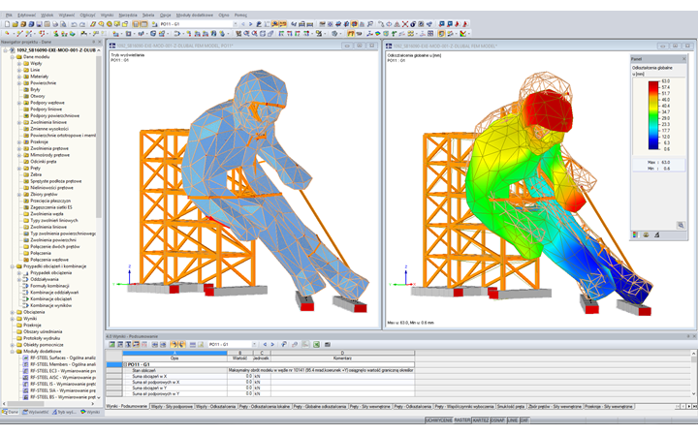This screenshot has width=698, height=436.
Task: Switch to navigator Wyniki tab at bottom
Action: [90, 412]
